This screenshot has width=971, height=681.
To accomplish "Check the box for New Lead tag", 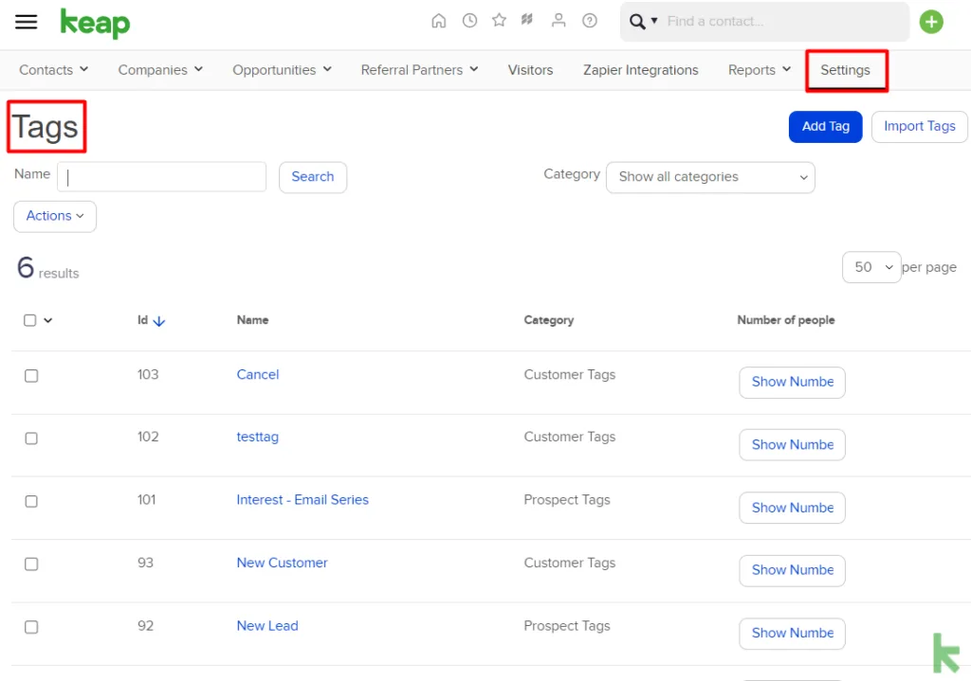I will tap(31, 627).
